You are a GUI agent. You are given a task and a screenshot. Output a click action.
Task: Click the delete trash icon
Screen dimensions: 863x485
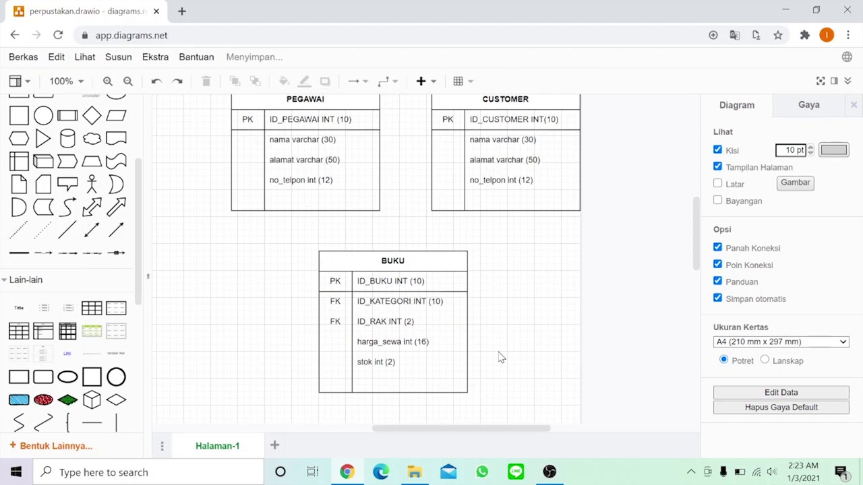(206, 82)
